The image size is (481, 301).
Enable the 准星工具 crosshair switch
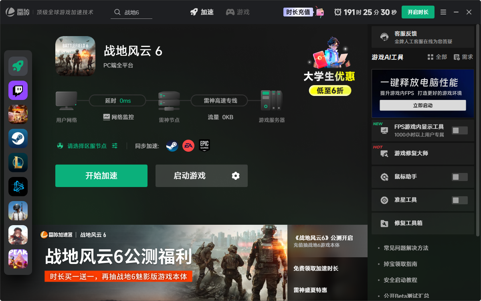click(x=460, y=200)
